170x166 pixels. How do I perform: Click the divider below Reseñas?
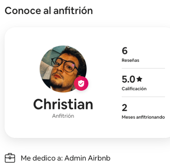[x=143, y=68]
